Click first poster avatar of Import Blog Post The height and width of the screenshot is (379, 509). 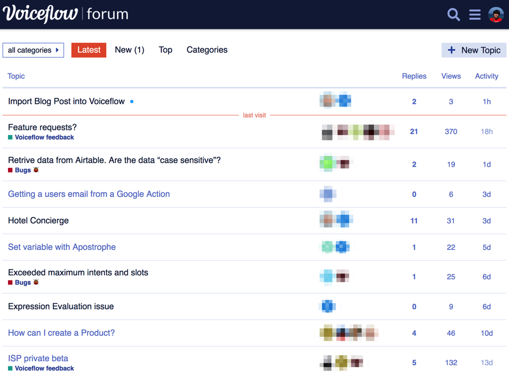pyautogui.click(x=328, y=100)
